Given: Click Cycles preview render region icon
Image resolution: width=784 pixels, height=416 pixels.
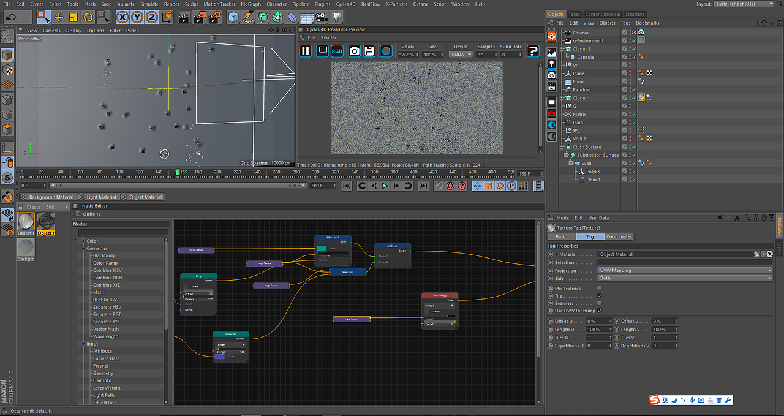Looking at the screenshot, I should tap(322, 51).
